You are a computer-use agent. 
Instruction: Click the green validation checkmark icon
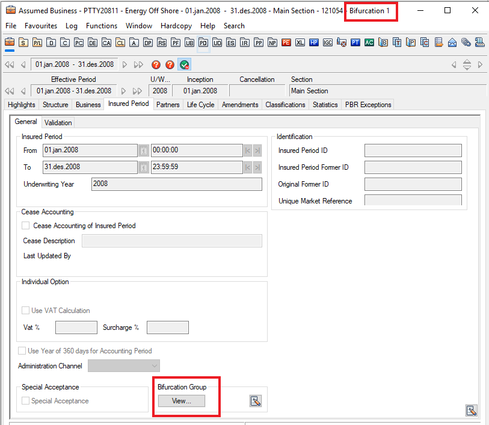pos(185,64)
